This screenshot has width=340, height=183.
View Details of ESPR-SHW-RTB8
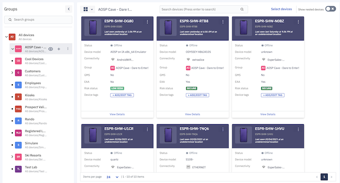point(192,114)
